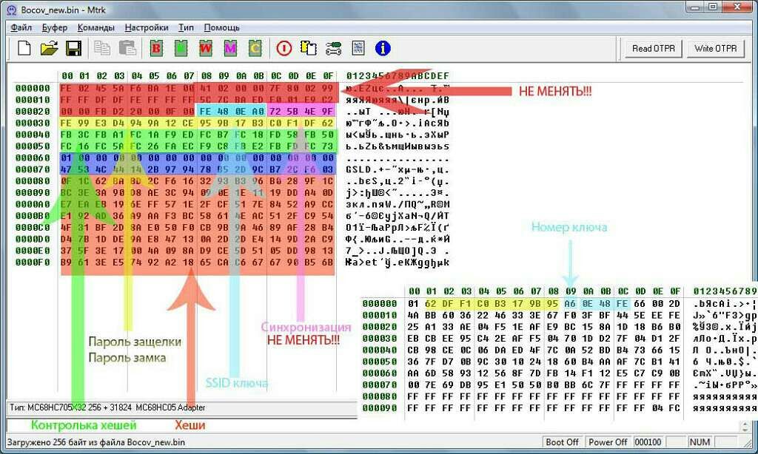This screenshot has height=454, width=758.
Task: Click the Write OTPR button
Action: 716,48
